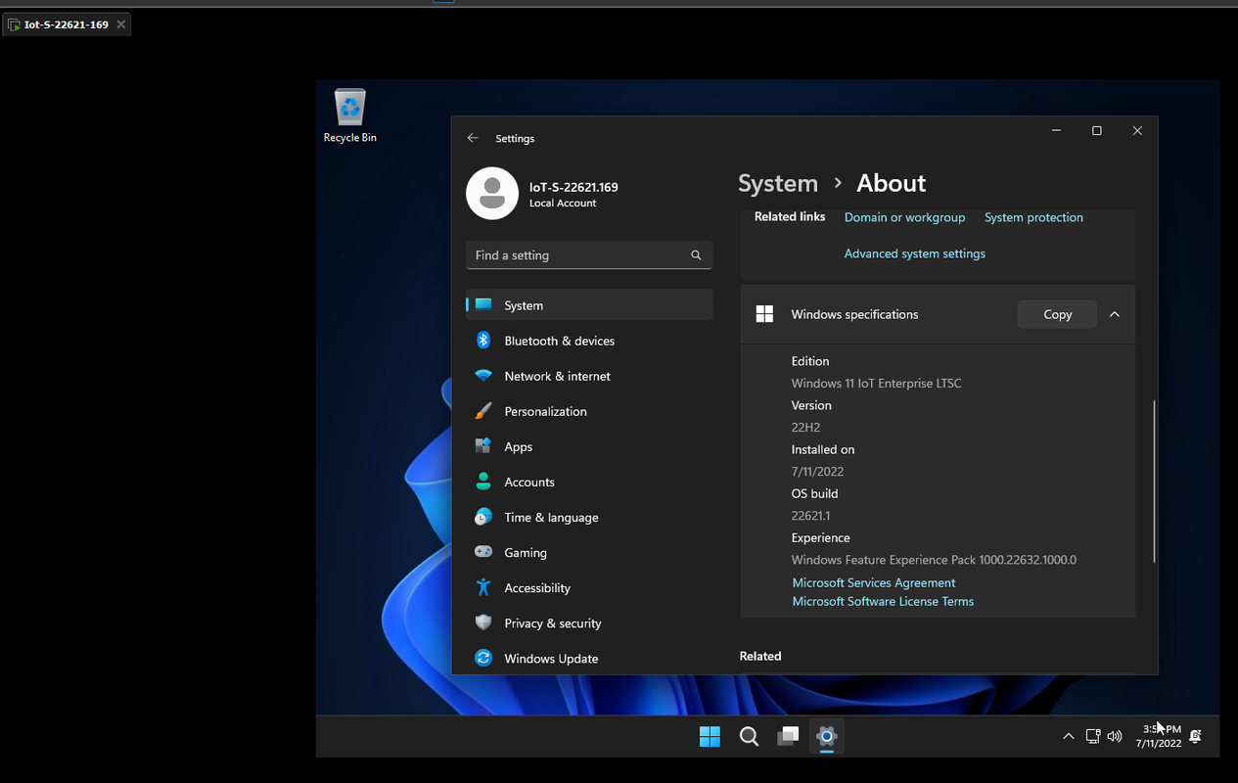Copy the Windows specifications
The image size is (1238, 783).
tap(1057, 314)
